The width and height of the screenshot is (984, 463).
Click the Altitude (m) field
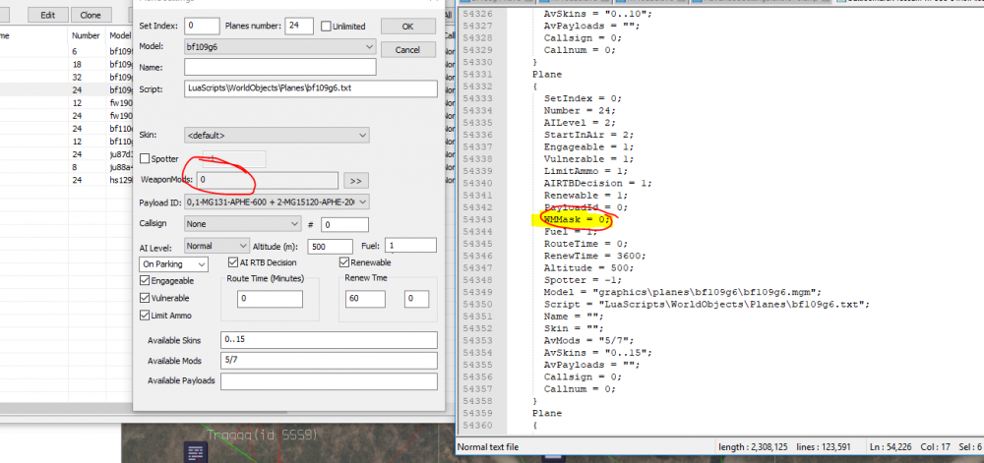(x=330, y=246)
